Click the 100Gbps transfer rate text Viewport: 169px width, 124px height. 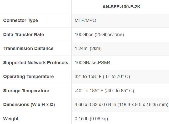[83, 35]
